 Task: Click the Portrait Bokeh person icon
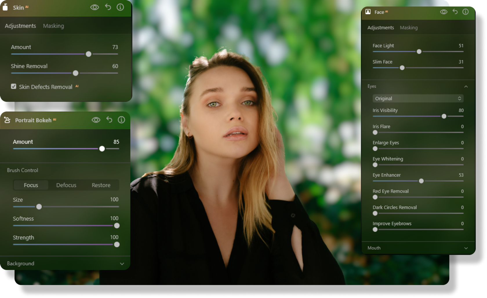tap(7, 120)
